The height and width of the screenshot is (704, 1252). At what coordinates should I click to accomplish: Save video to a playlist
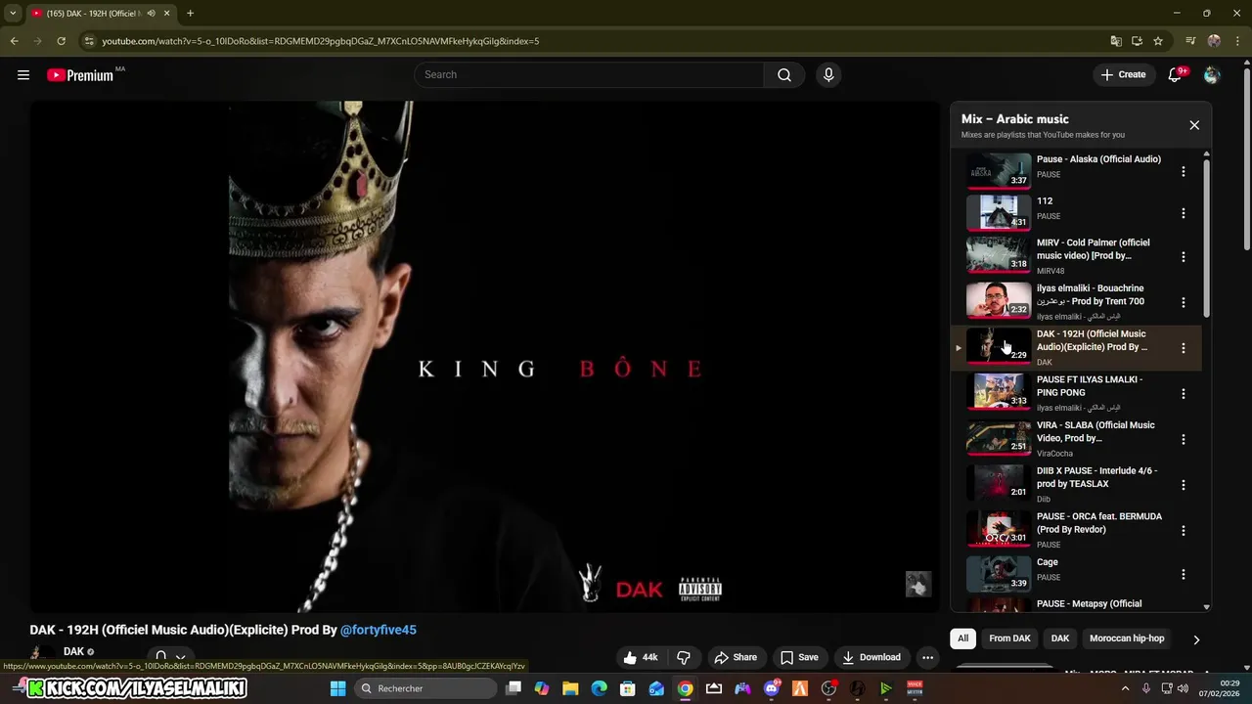click(x=799, y=657)
